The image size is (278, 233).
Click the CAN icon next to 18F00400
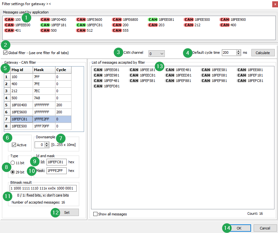click(45, 19)
